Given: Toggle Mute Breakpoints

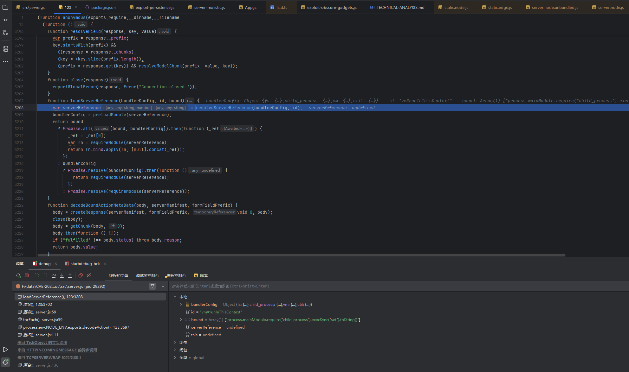Looking at the screenshot, I should click(x=89, y=275).
